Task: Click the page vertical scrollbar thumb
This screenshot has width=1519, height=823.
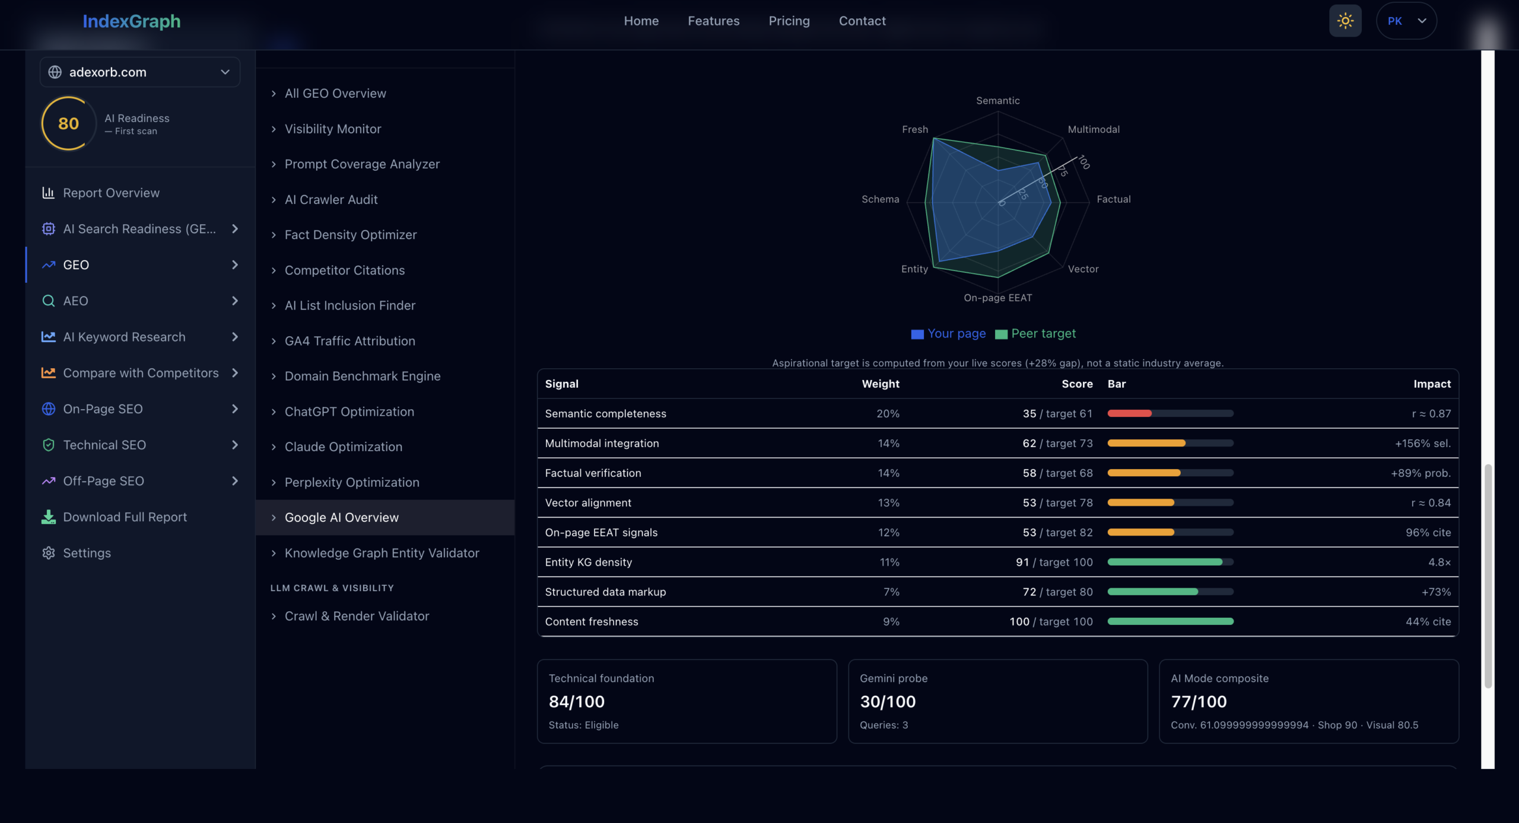Action: pos(1488,576)
